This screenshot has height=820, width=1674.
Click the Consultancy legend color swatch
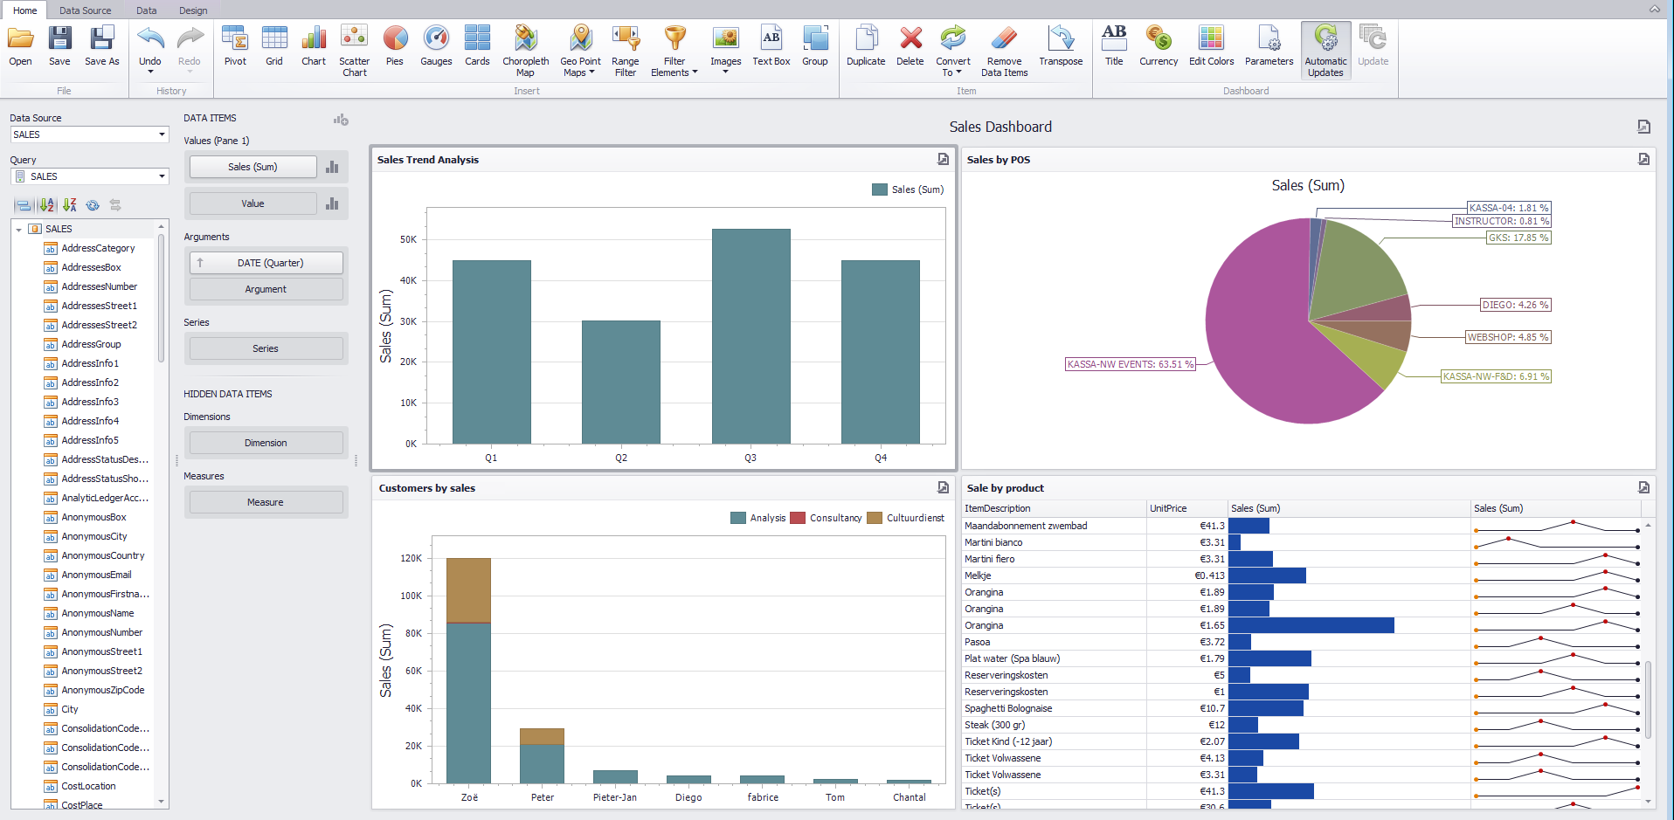pyautogui.click(x=798, y=518)
